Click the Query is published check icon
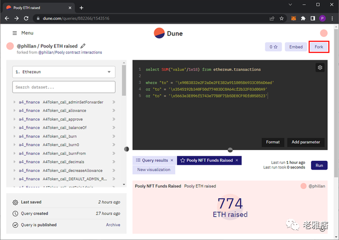The width and height of the screenshot is (339, 240). [x=15, y=225]
